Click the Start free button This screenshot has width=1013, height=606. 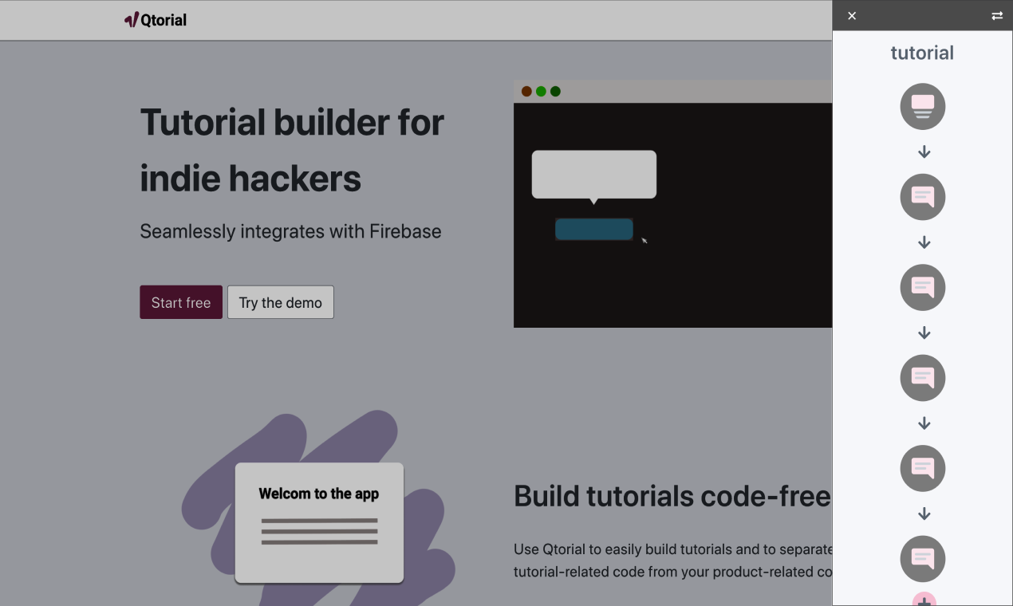coord(181,302)
